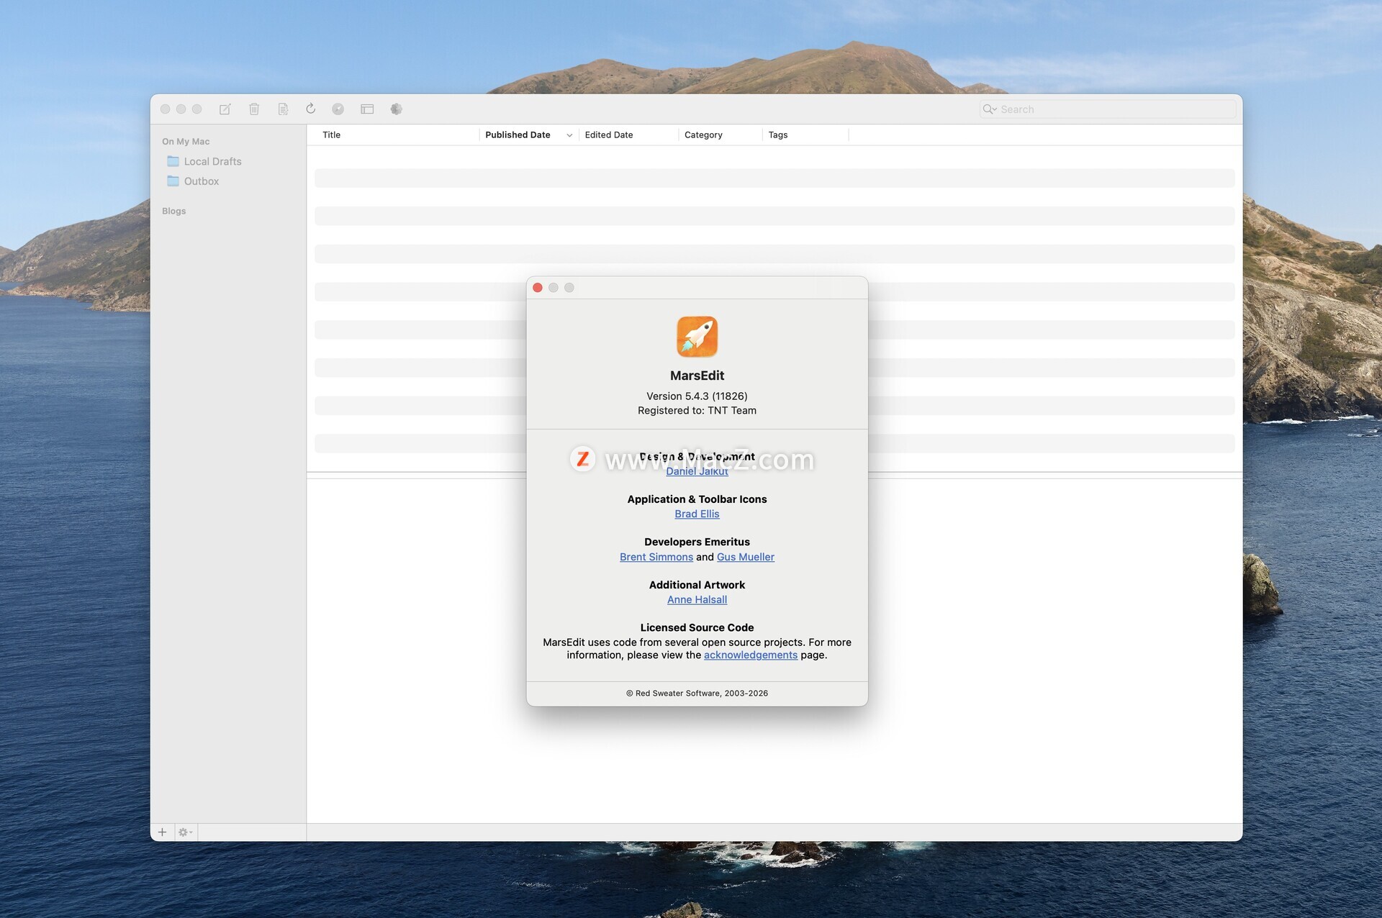
Task: Select the Outbox folder
Action: [x=201, y=181]
